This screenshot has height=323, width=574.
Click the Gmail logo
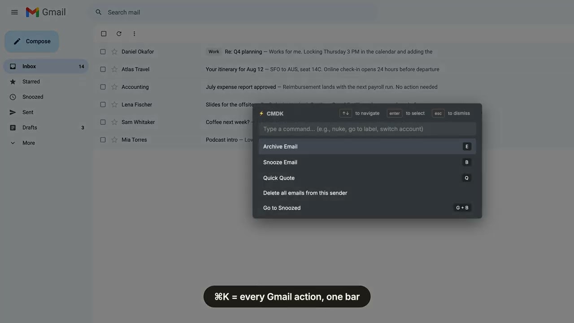(x=46, y=12)
